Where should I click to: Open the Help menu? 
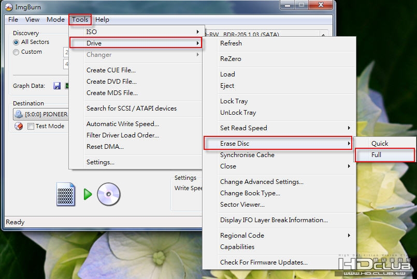coord(102,20)
